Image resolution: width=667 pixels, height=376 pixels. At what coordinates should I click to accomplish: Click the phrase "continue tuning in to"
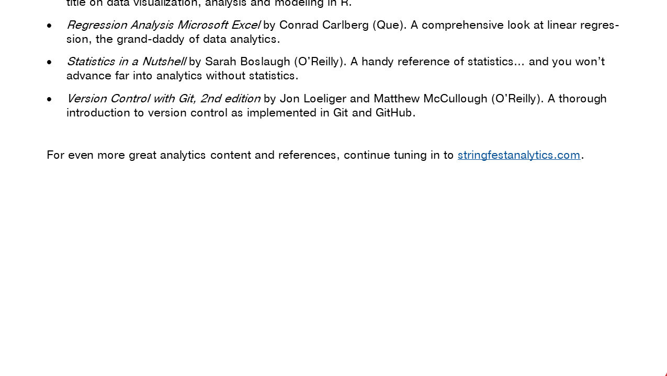click(x=398, y=155)
